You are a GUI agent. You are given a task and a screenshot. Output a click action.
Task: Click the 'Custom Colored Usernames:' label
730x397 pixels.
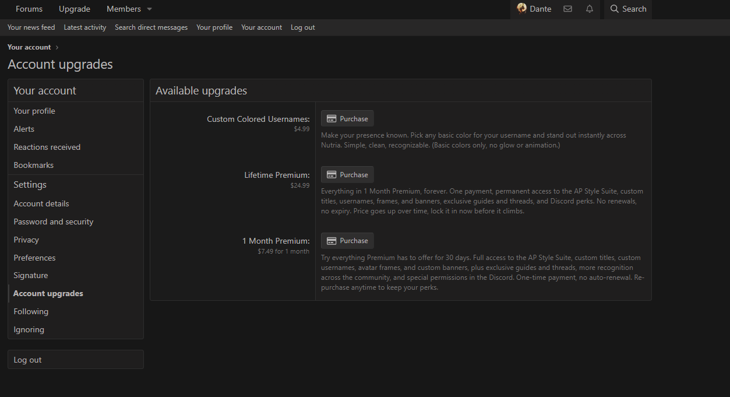259,119
